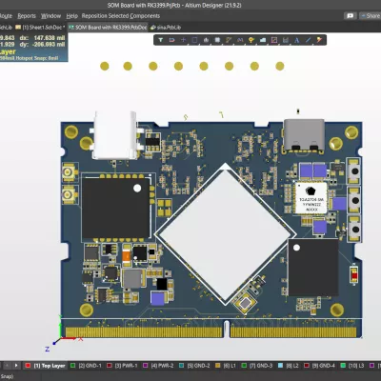Select the PWR-1 layer tab

click(x=122, y=366)
